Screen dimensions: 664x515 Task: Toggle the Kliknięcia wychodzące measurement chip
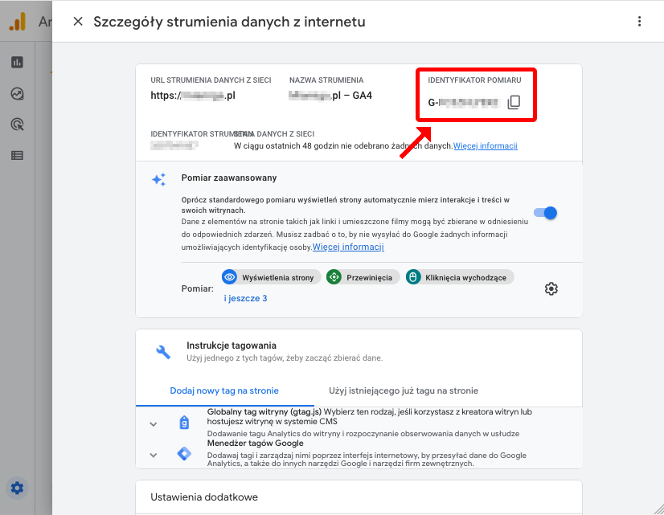[x=460, y=276]
